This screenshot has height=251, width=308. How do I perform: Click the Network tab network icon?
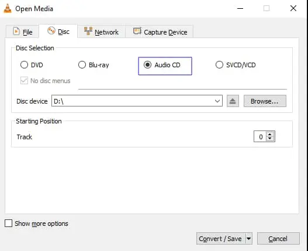click(88, 31)
